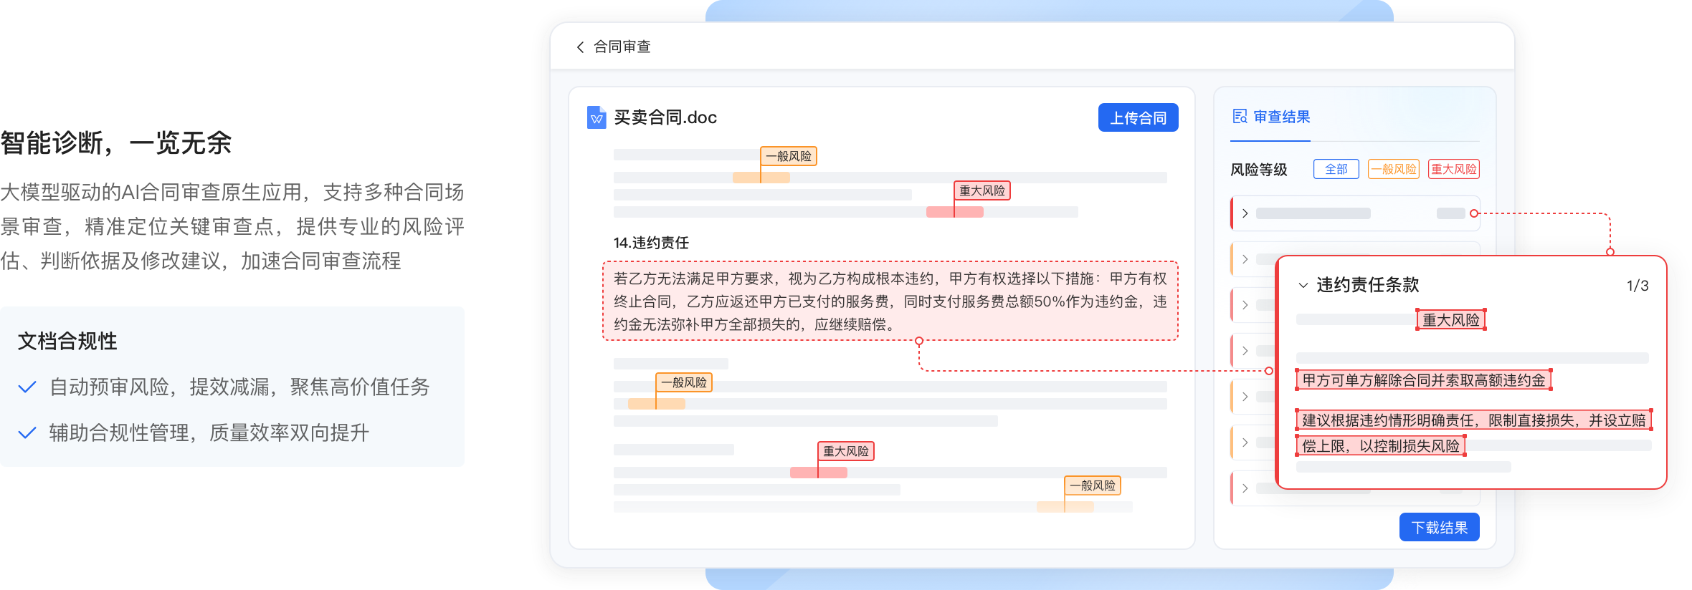Expand the third result row chevron
This screenshot has height=590, width=1692.
coord(1245,305)
